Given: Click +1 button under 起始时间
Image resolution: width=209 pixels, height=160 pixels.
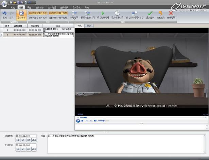Looking at the screenshot, I should pos(23,140).
